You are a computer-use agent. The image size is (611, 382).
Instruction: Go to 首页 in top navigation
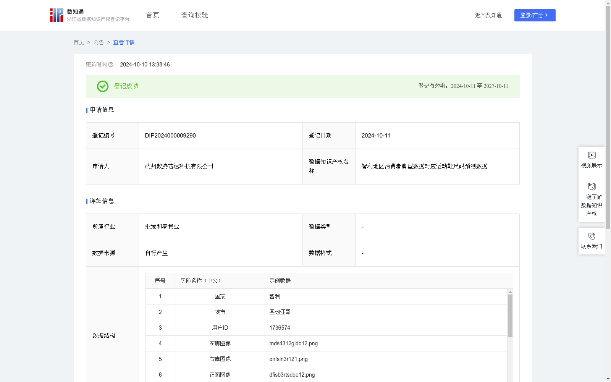pyautogui.click(x=153, y=15)
